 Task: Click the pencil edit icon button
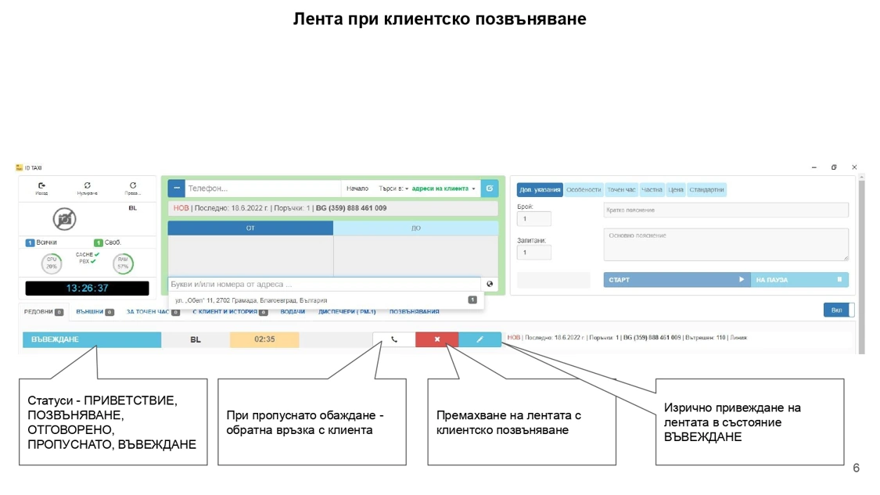[x=480, y=339]
